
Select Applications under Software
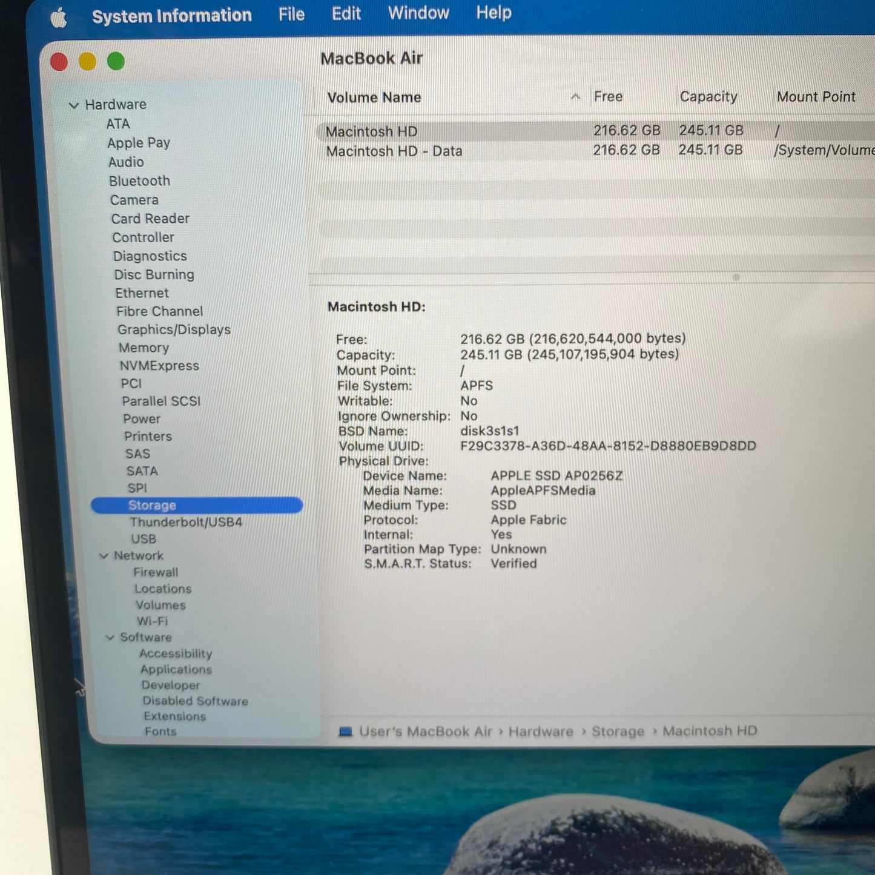[177, 670]
